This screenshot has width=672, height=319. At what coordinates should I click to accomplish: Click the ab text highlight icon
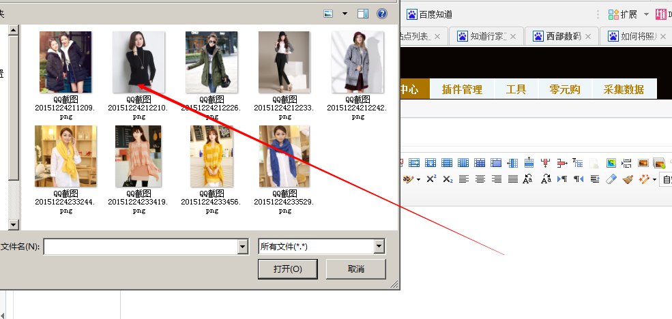(x=408, y=179)
